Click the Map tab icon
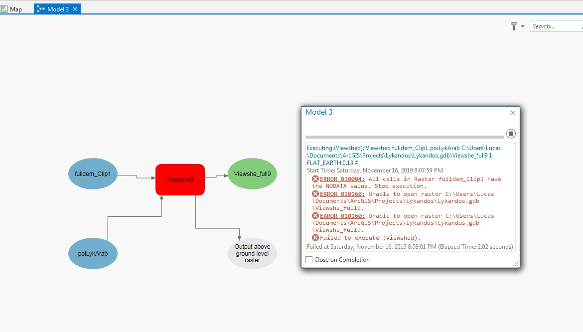The height and width of the screenshot is (332, 583). tap(3, 9)
